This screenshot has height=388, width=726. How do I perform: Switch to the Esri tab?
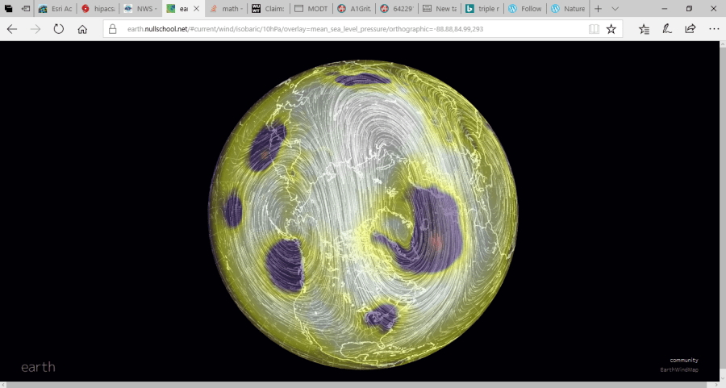point(55,9)
